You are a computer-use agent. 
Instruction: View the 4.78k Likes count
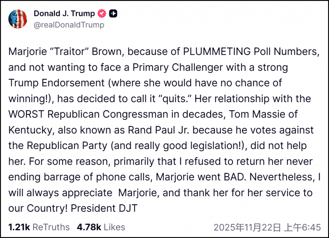pyautogui.click(x=89, y=227)
